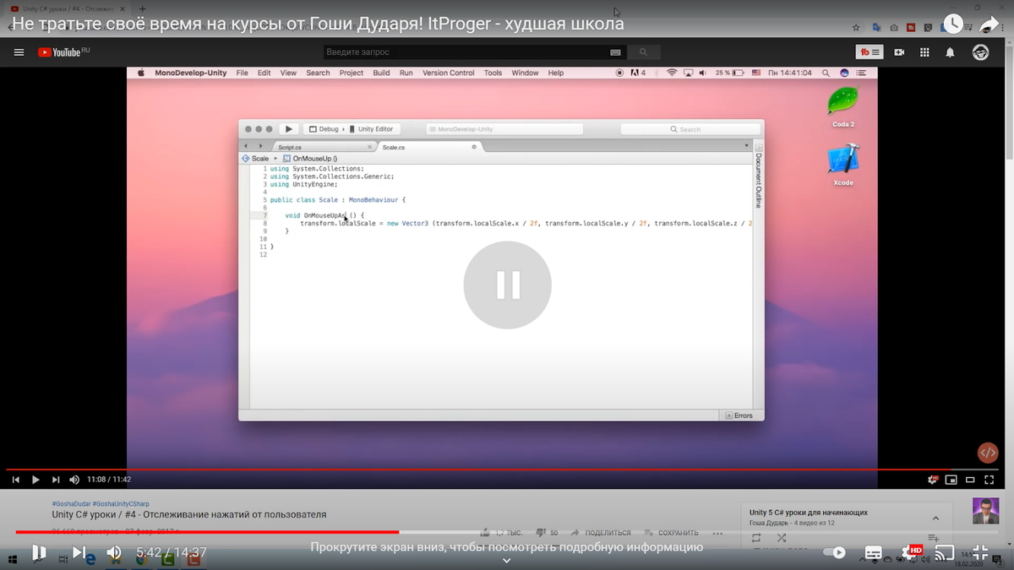Click СОХРАНИТЬ save button under video
Screen dimensions: 1014x570
pos(671,533)
